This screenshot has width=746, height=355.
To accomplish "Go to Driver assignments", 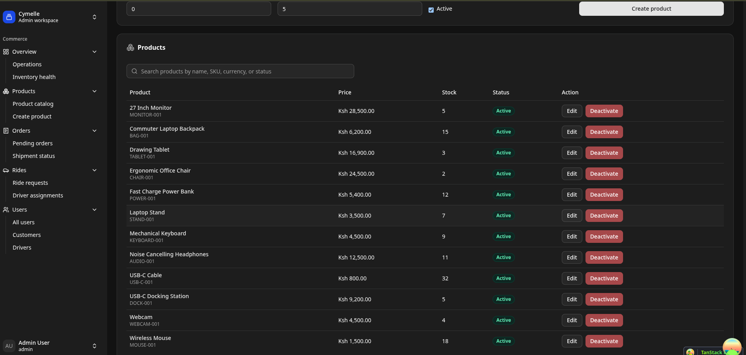I will [x=38, y=195].
